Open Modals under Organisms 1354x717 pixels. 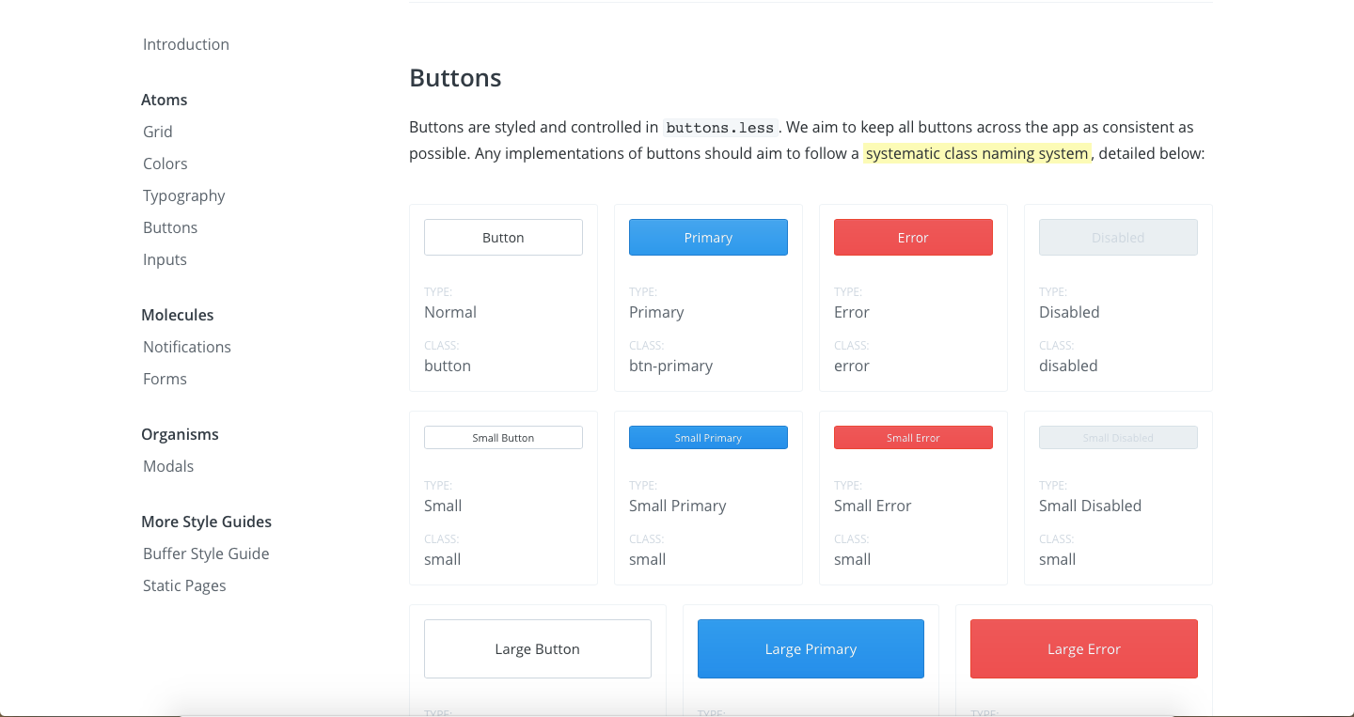point(168,466)
